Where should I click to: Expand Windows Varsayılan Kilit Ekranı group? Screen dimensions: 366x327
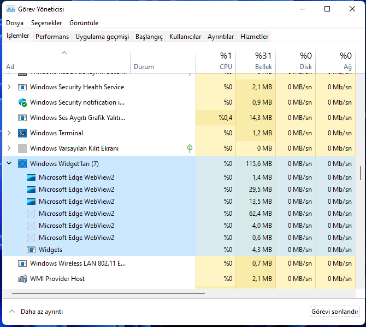tap(9, 148)
